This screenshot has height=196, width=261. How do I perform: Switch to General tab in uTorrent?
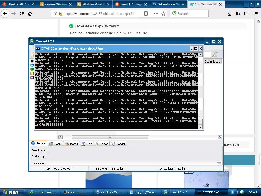pos(39,143)
